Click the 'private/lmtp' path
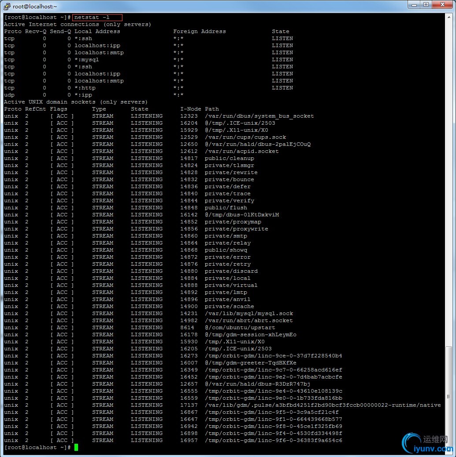456x457 pixels. pos(226,292)
